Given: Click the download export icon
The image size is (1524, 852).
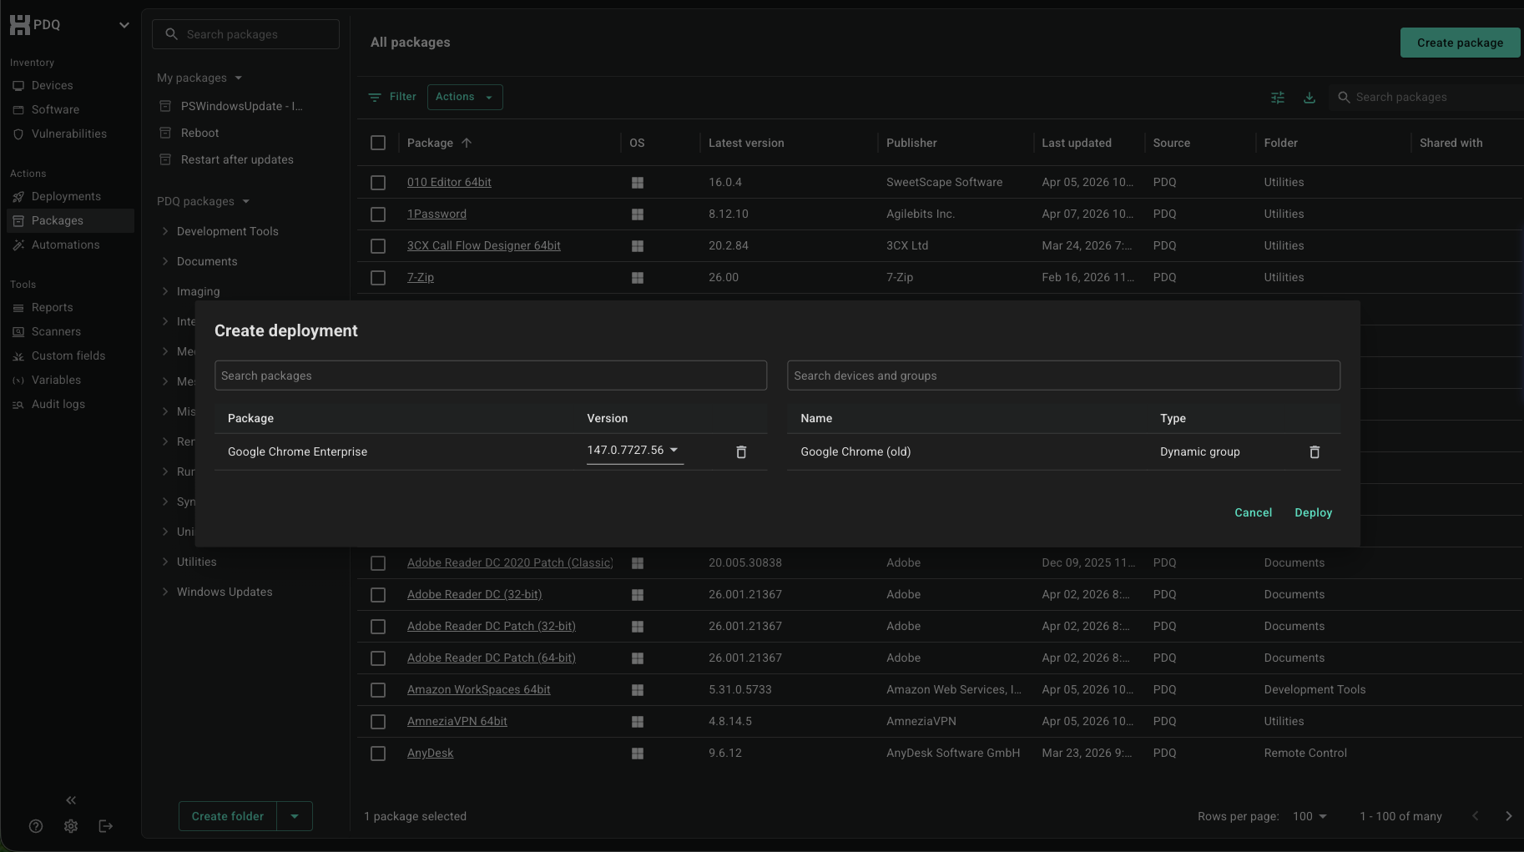Looking at the screenshot, I should pos(1309,98).
